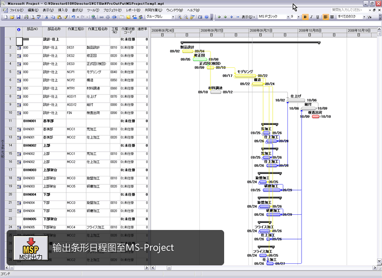The width and height of the screenshot is (382, 278).
Task: Link the selected tasks with the chain icon
Action: point(102,17)
